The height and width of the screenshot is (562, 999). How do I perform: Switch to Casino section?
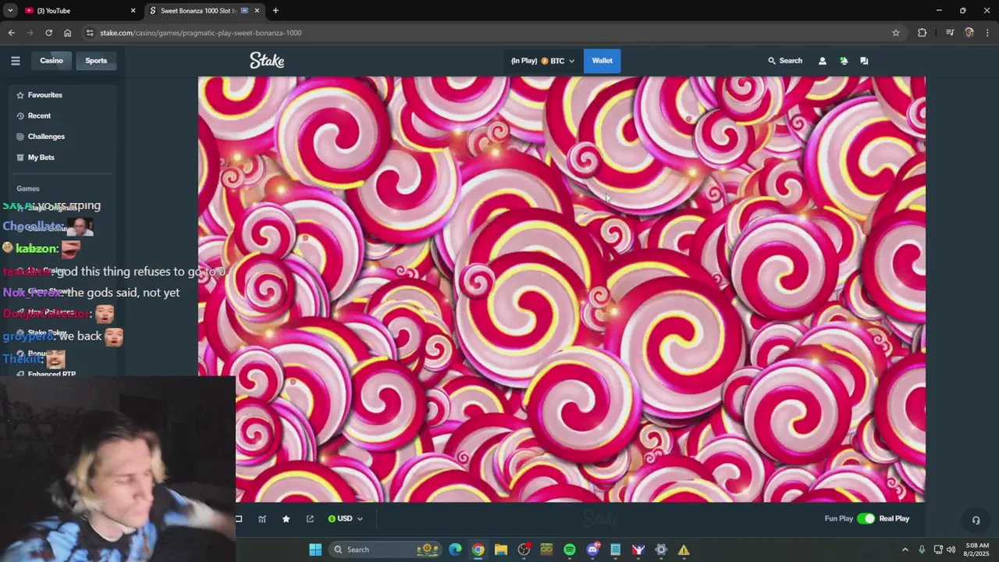tap(52, 61)
